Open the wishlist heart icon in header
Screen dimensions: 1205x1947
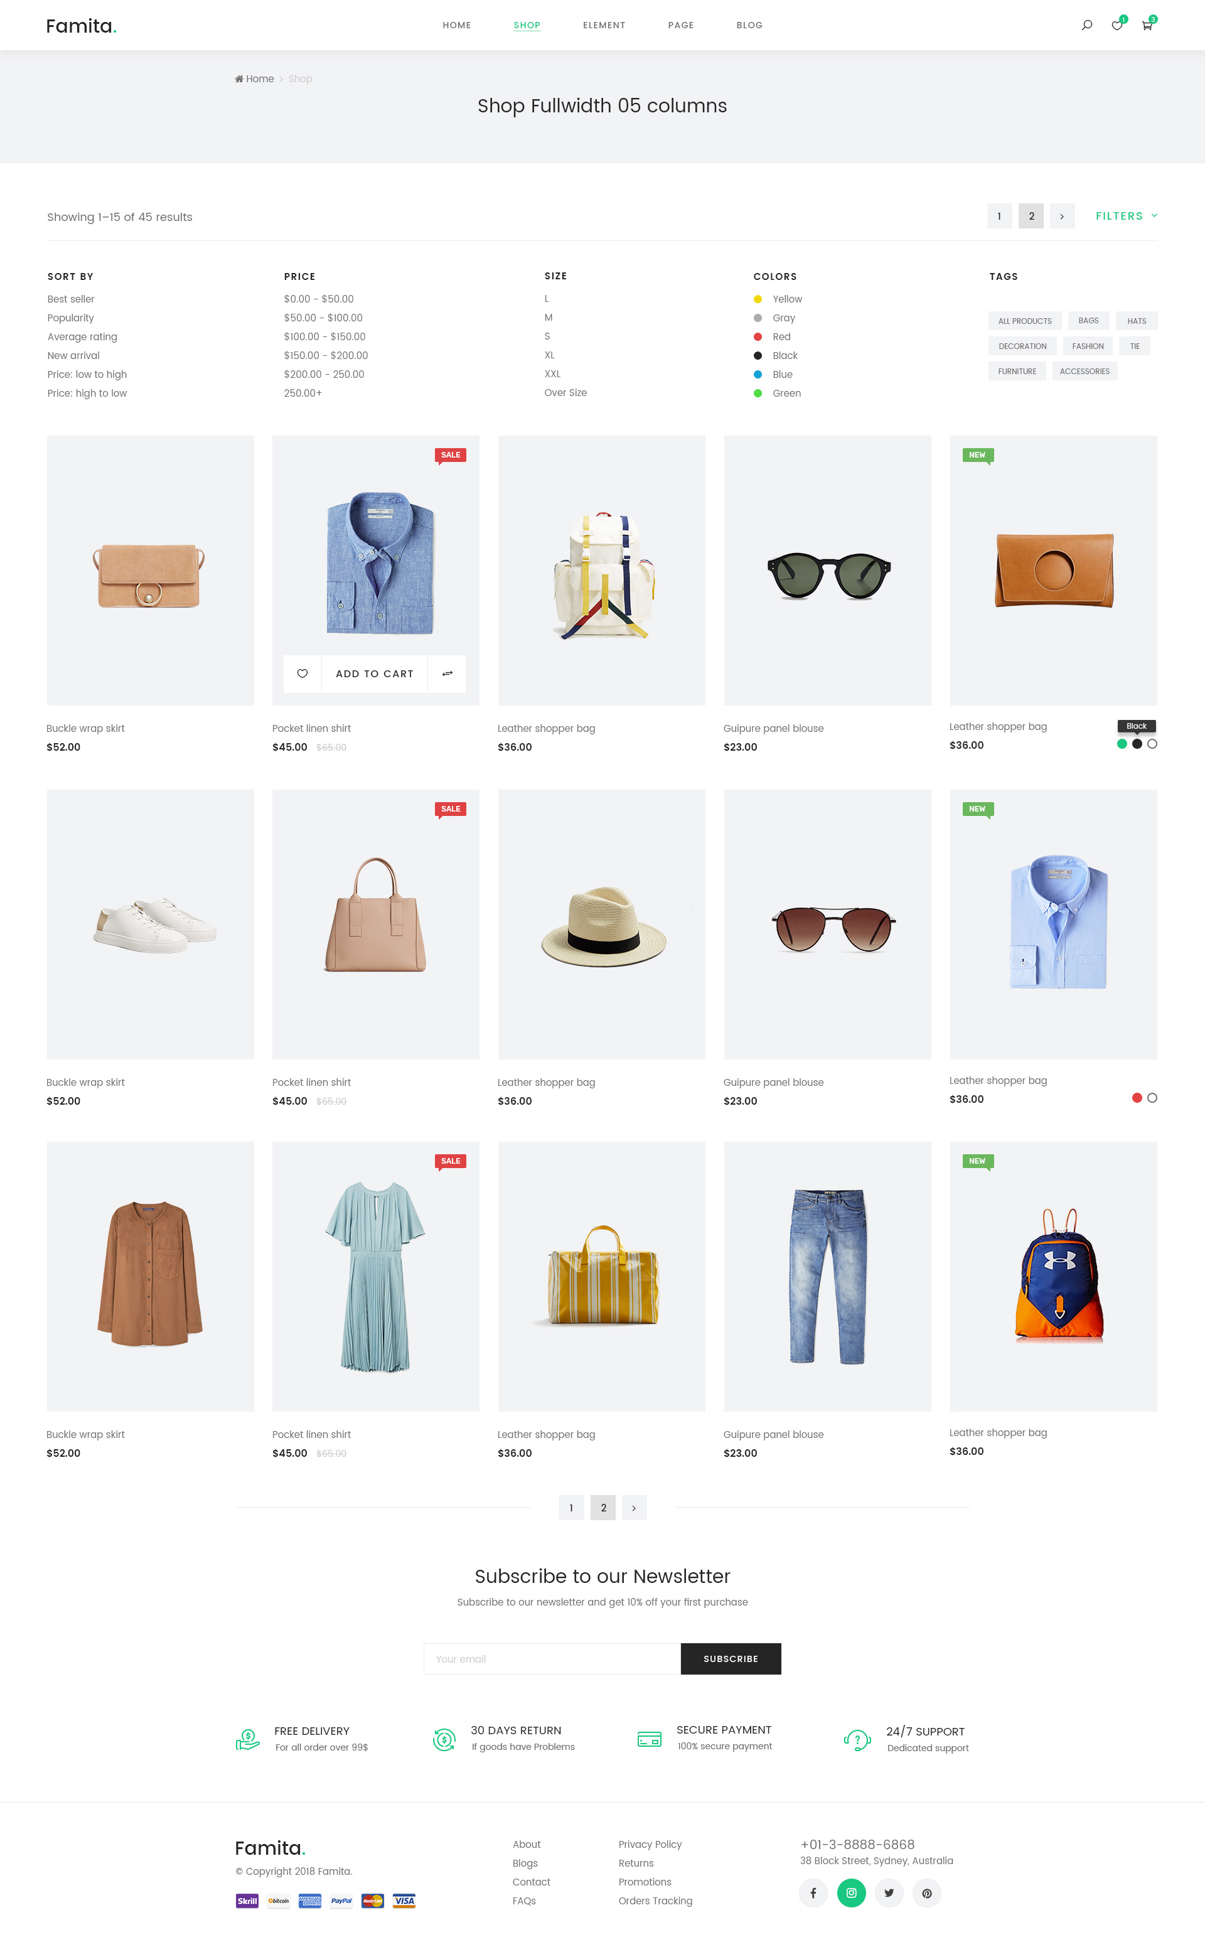tap(1117, 26)
